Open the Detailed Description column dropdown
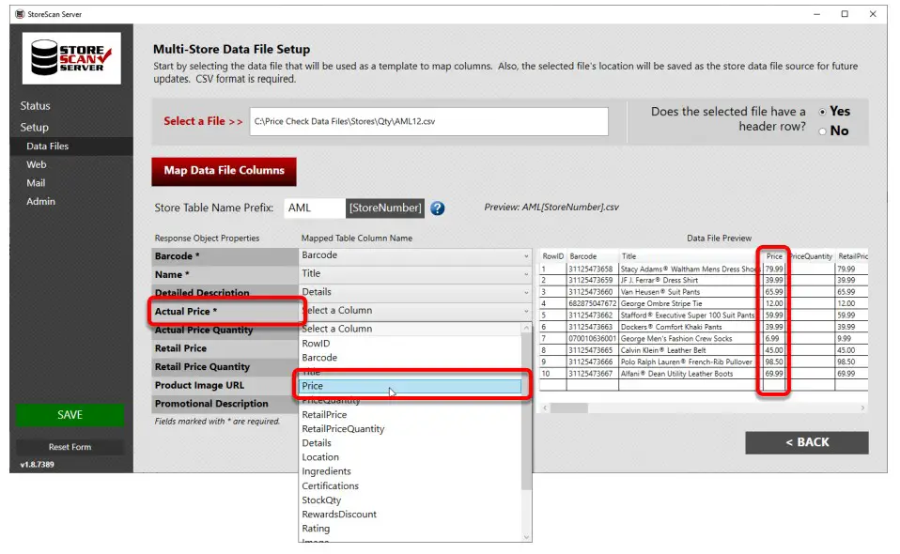Image resolution: width=900 pixels, height=554 pixels. tap(415, 292)
